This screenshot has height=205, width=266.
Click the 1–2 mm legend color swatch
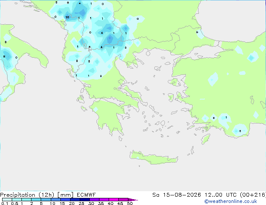click(x=26, y=200)
